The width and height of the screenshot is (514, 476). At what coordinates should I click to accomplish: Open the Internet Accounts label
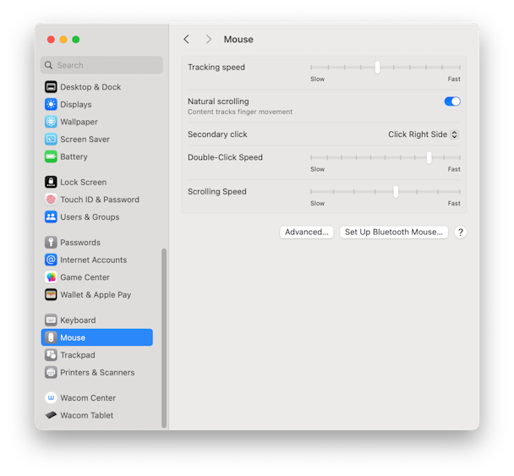click(x=94, y=260)
